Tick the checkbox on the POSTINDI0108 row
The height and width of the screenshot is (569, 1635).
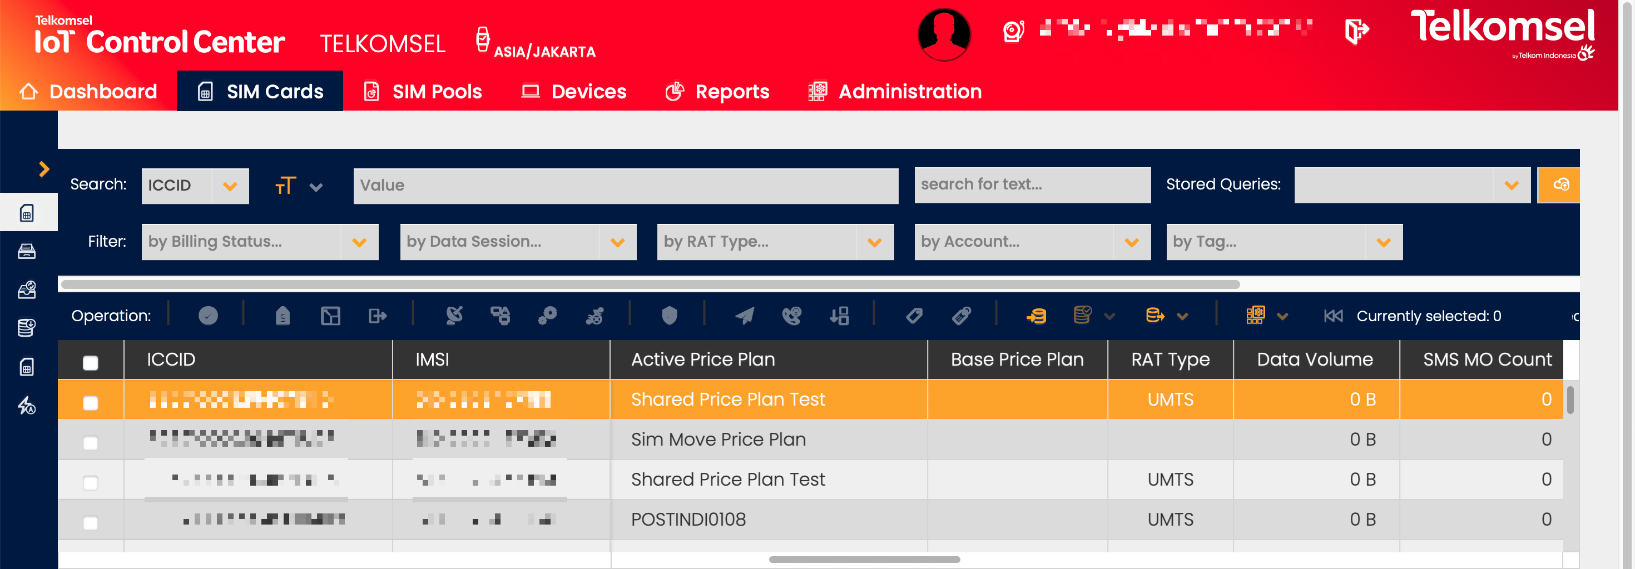click(91, 522)
